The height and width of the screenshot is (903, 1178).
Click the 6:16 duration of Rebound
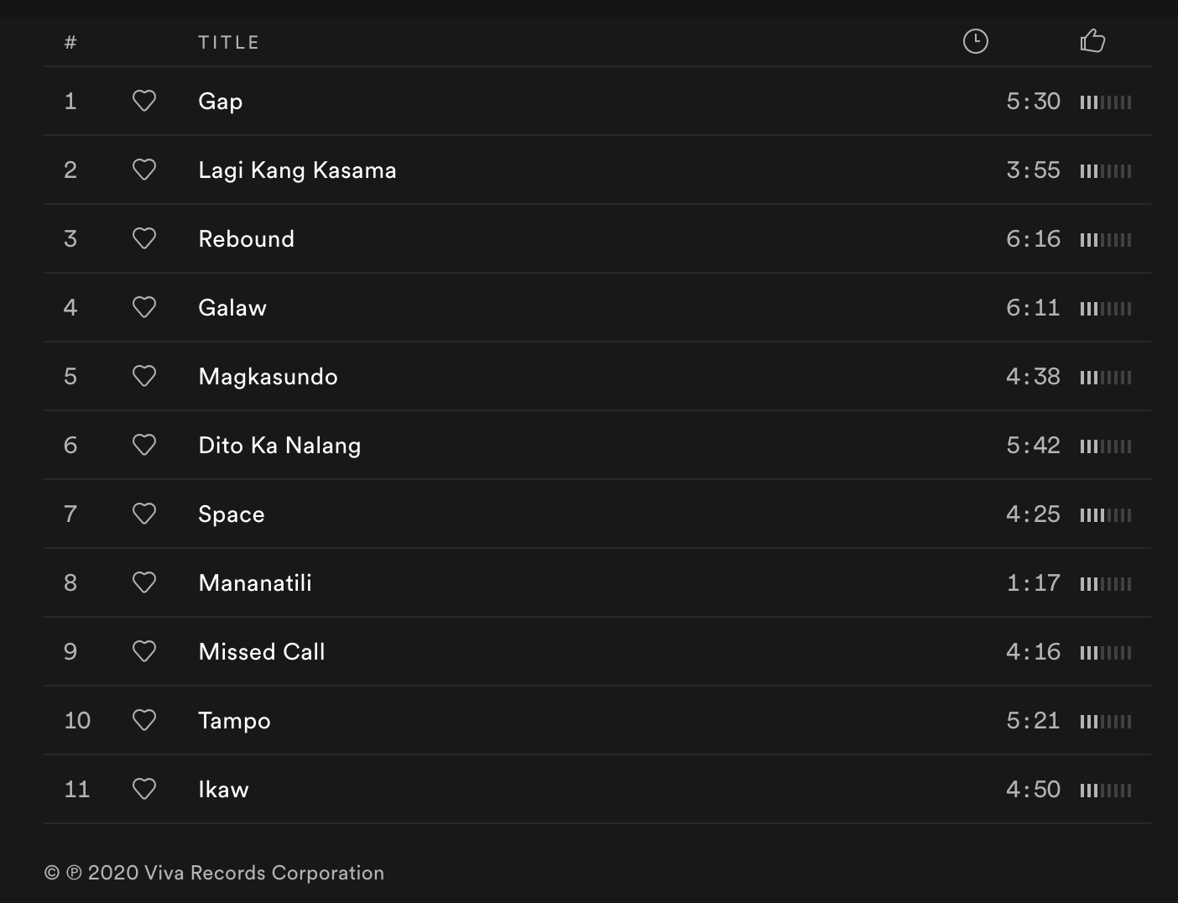click(x=1033, y=239)
